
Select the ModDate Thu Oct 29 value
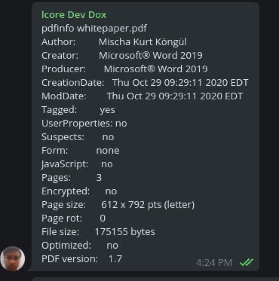[x=175, y=96]
